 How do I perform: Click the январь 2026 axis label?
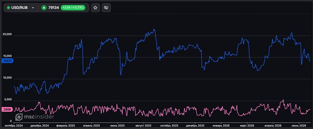tap(221, 126)
